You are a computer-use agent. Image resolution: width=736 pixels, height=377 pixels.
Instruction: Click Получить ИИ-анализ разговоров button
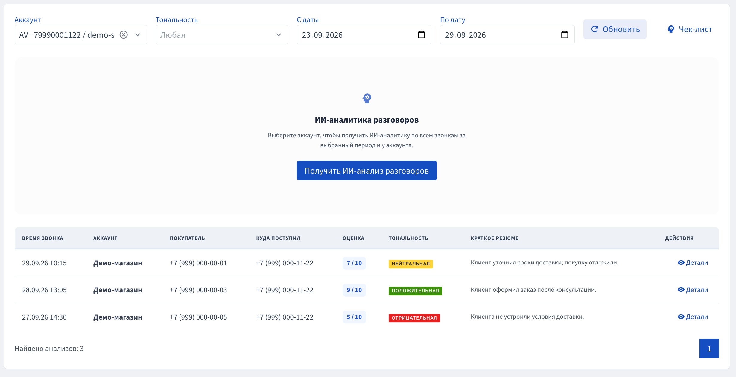(367, 171)
